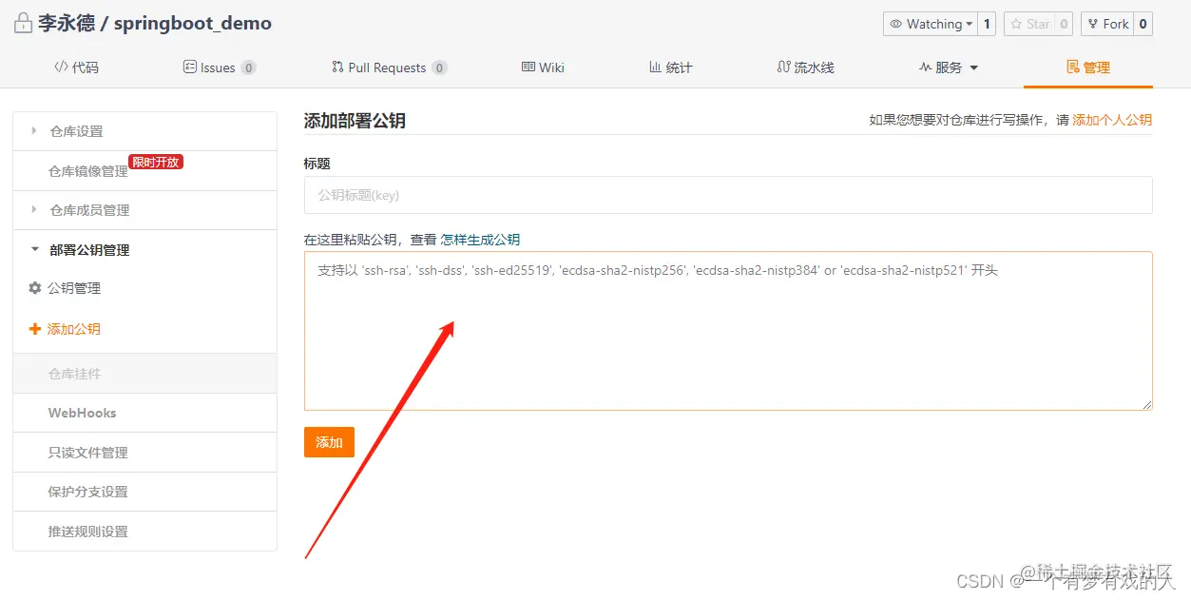1191x600 pixels.
Task: Open the Pull Requests tab
Action: (389, 68)
